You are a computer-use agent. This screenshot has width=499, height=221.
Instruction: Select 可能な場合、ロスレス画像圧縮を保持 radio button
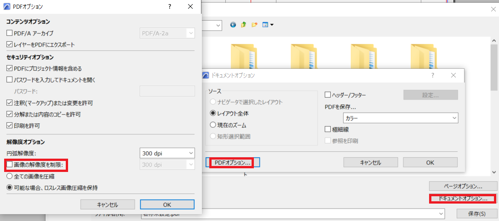(10, 188)
